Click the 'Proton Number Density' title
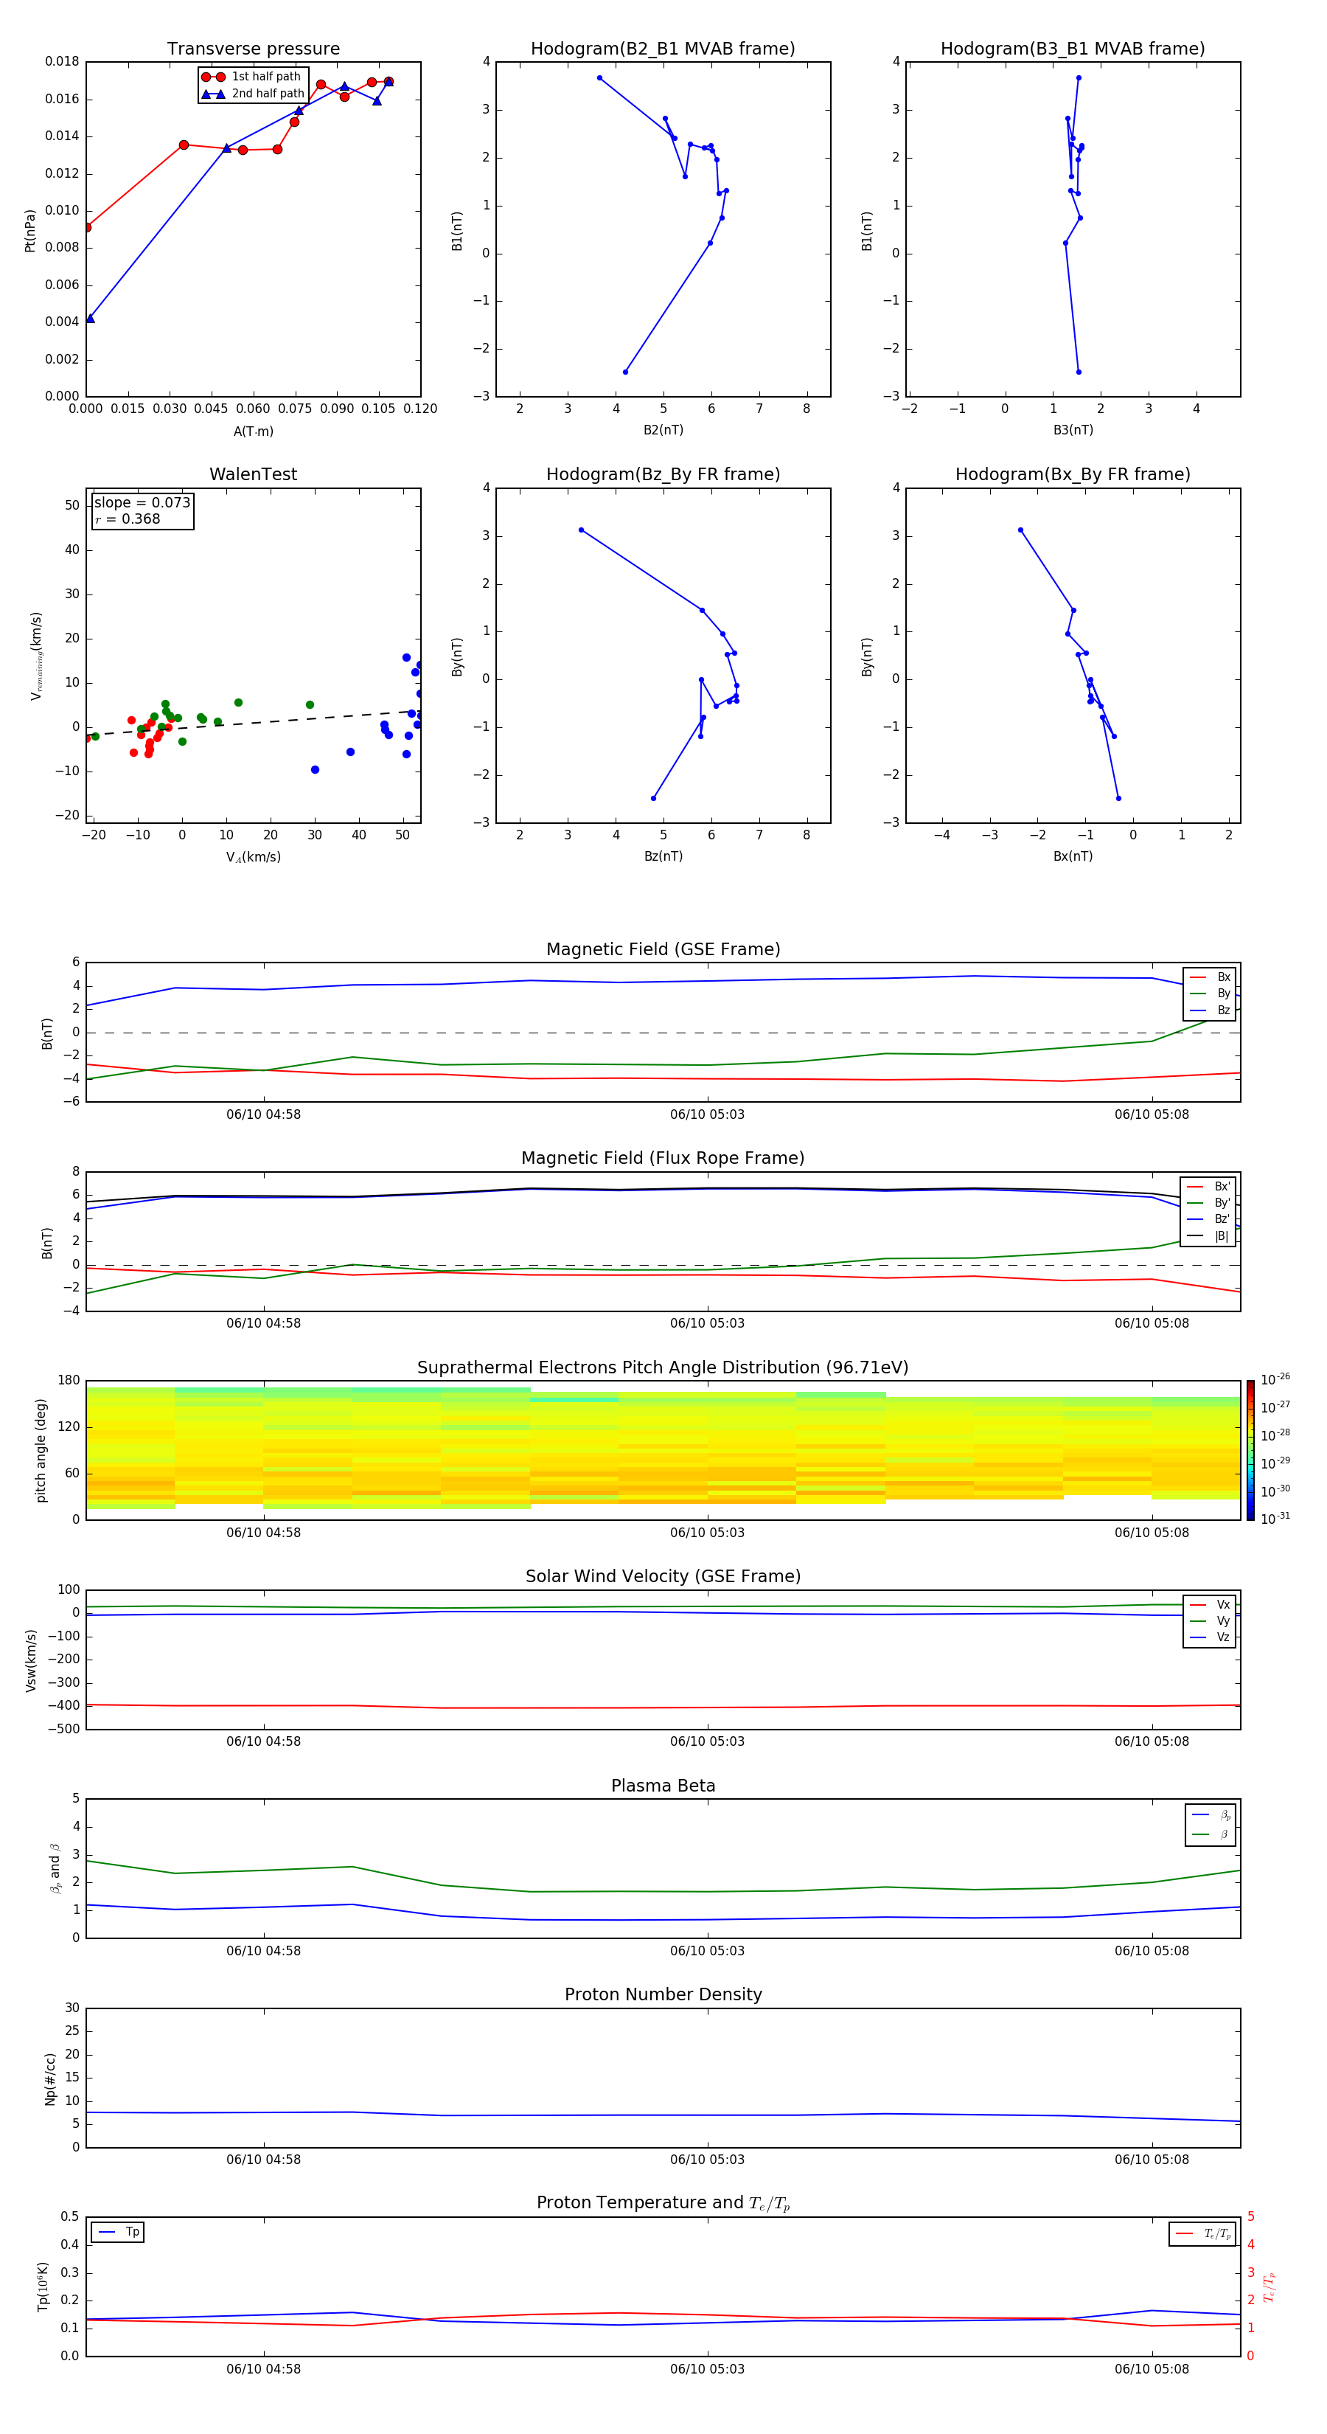The width and height of the screenshot is (1327, 2434). click(663, 1996)
